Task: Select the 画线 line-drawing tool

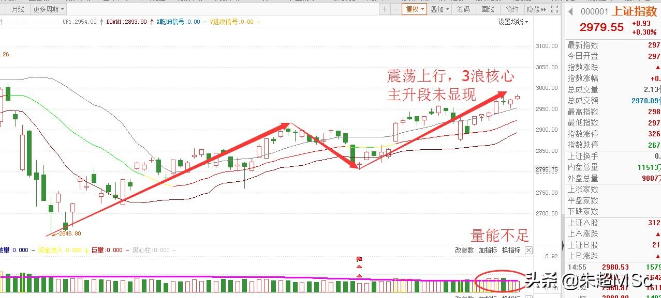Action: (x=487, y=9)
